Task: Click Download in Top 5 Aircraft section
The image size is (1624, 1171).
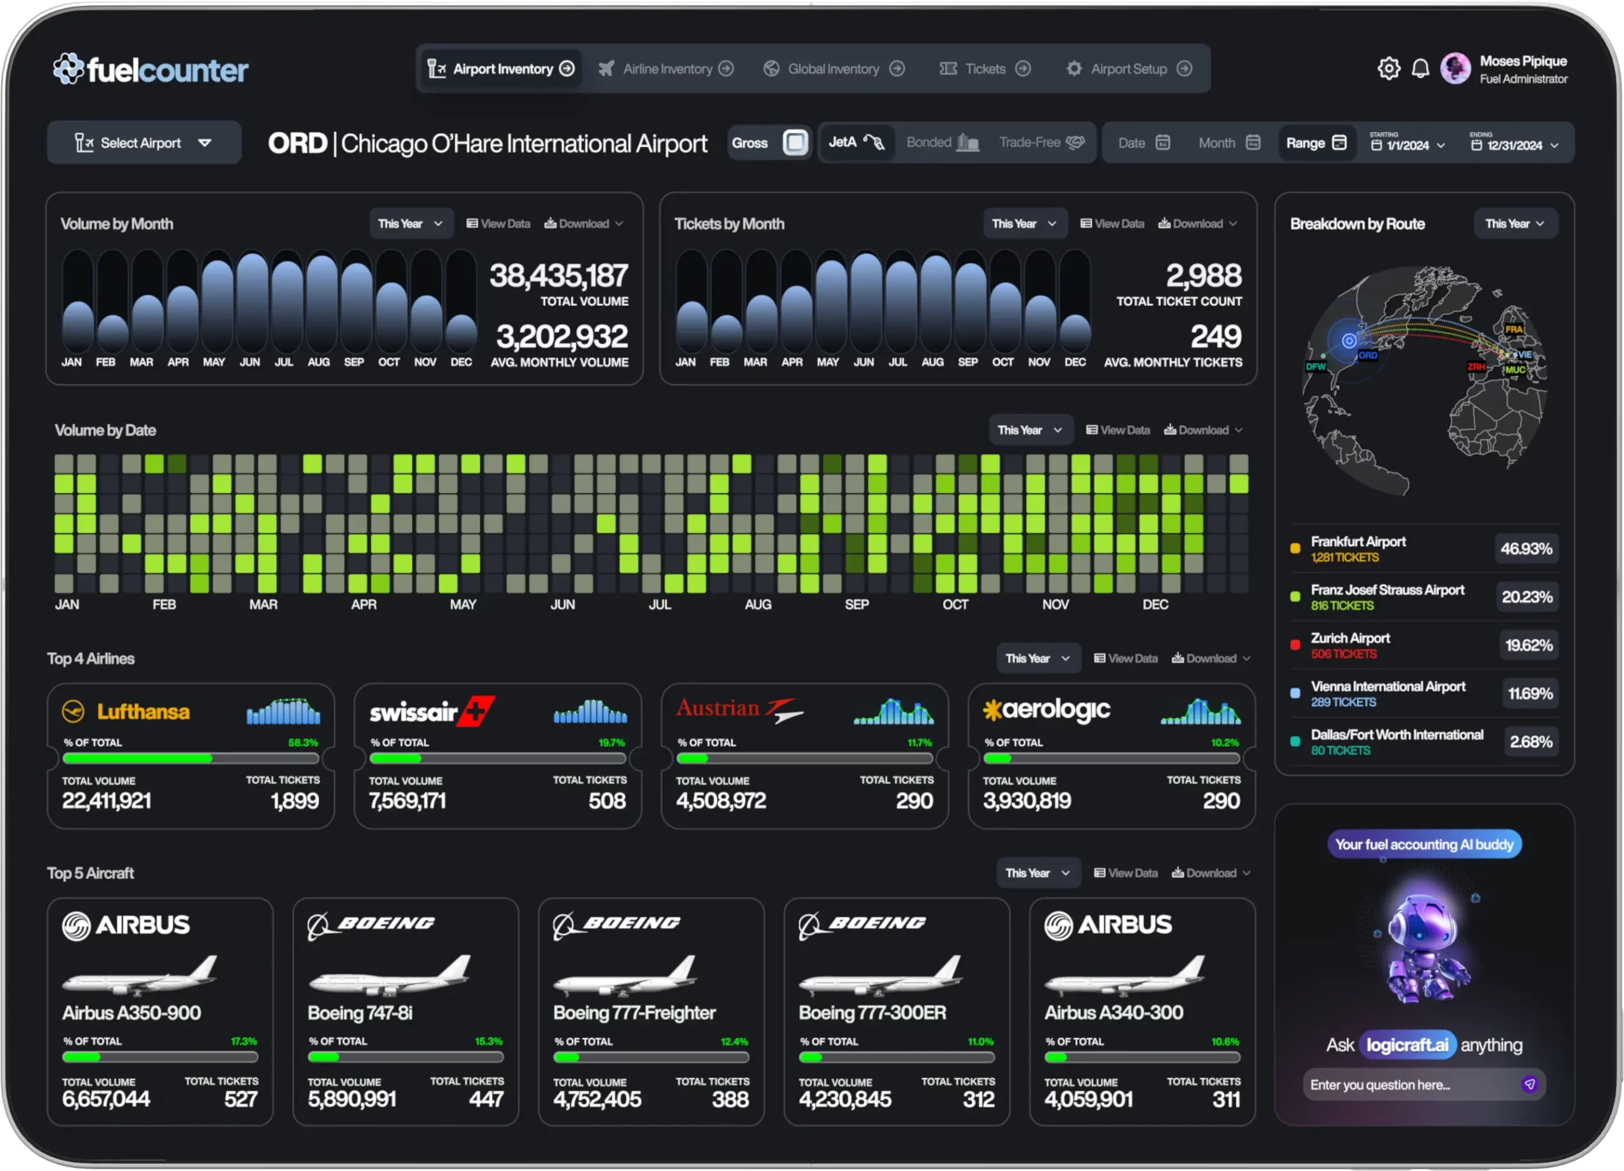Action: 1211,873
